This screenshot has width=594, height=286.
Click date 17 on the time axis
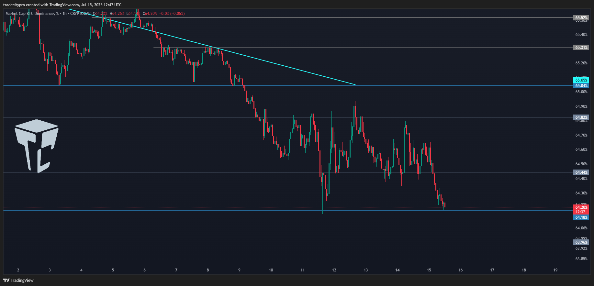point(492,270)
